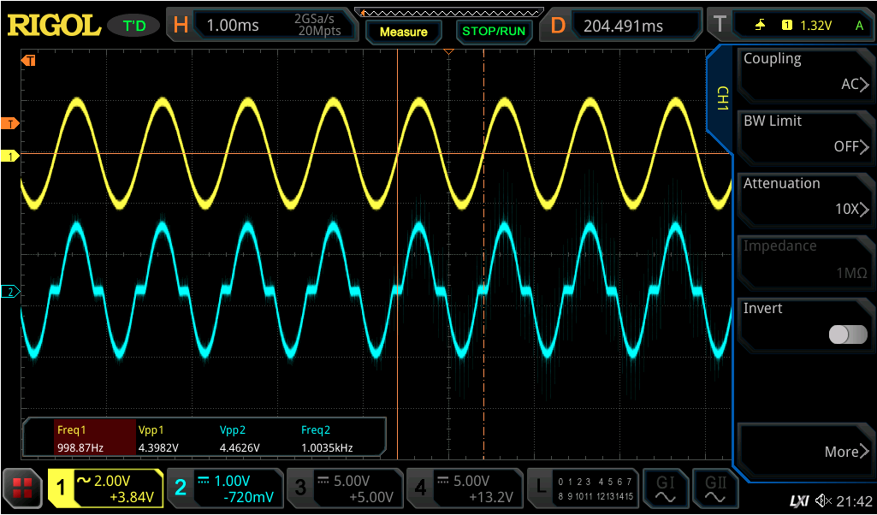Click the RIGOL logo
This screenshot has width=877, height=515.
[54, 26]
